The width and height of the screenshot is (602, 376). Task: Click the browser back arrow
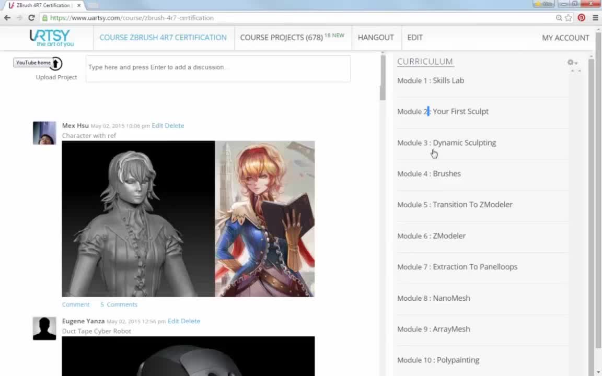click(x=7, y=18)
